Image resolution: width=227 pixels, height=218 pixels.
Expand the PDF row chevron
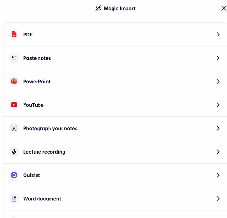(218, 35)
